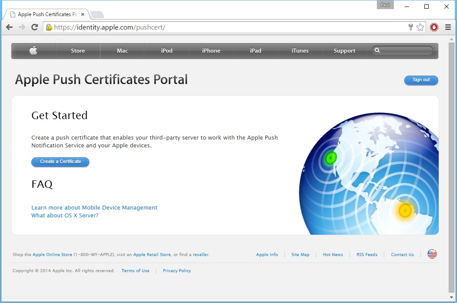
Task: Go back using the browser back arrow
Action: [9, 27]
